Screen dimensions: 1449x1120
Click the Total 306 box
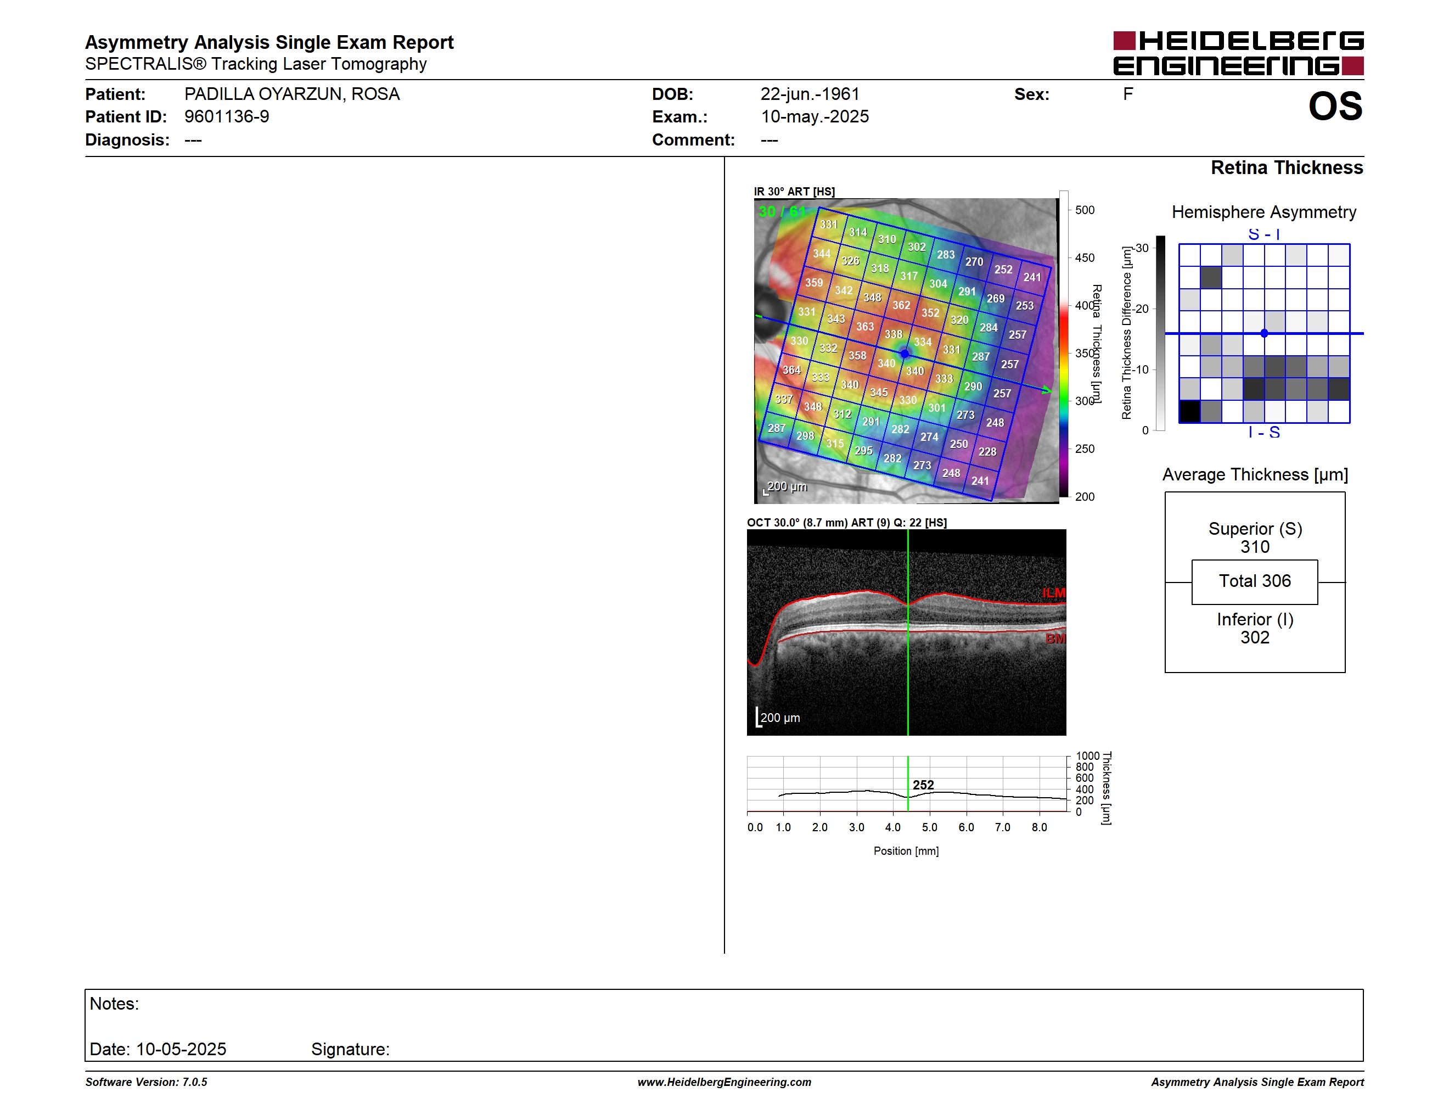[1255, 582]
